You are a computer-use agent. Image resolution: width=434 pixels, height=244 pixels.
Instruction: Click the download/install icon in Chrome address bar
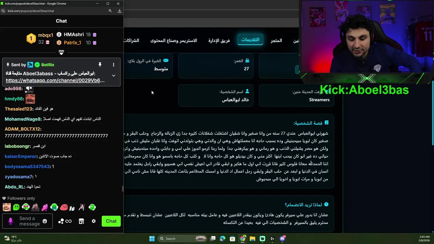(119, 11)
